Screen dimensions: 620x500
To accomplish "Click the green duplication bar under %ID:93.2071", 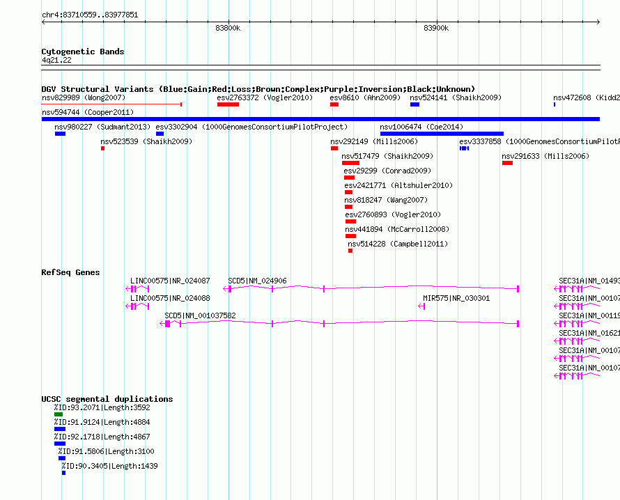I will 59,414.
